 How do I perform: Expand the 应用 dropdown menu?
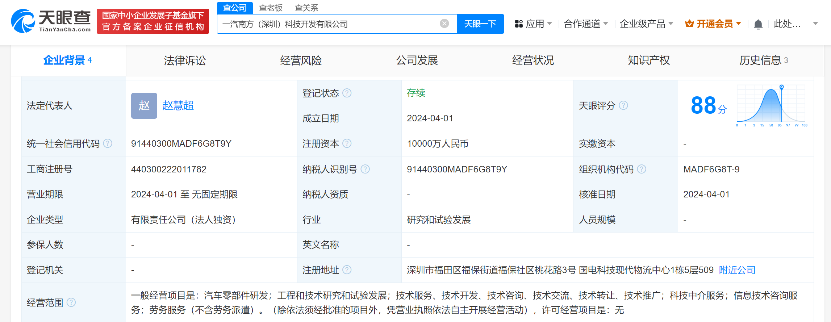[533, 24]
